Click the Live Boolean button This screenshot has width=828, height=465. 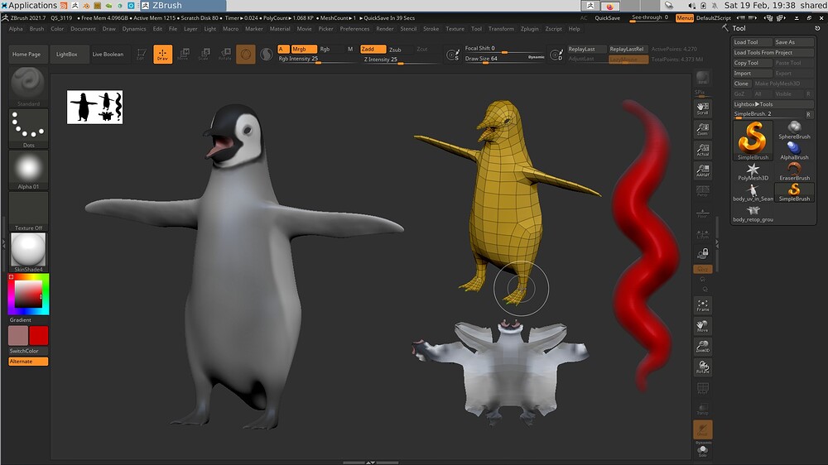108,55
